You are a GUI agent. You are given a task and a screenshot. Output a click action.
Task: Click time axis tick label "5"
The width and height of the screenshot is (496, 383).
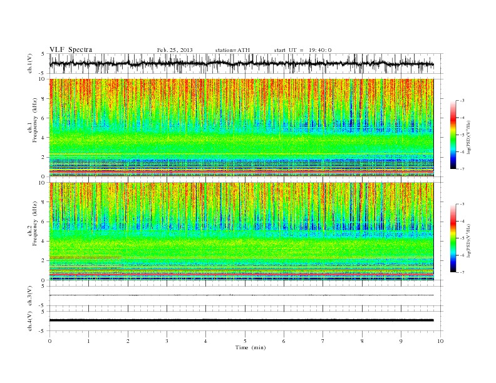tap(245, 341)
